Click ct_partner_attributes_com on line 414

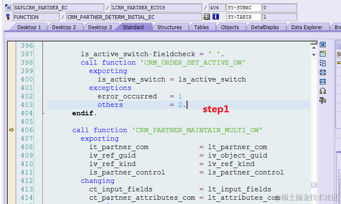(x=142, y=198)
